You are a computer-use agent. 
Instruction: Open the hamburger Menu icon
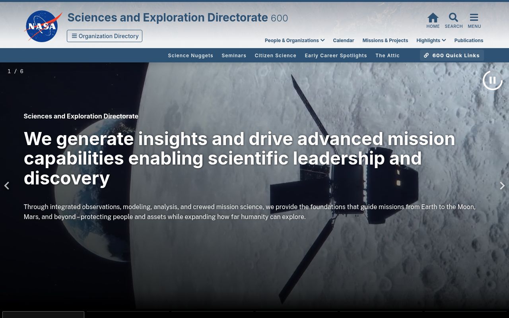click(x=474, y=21)
